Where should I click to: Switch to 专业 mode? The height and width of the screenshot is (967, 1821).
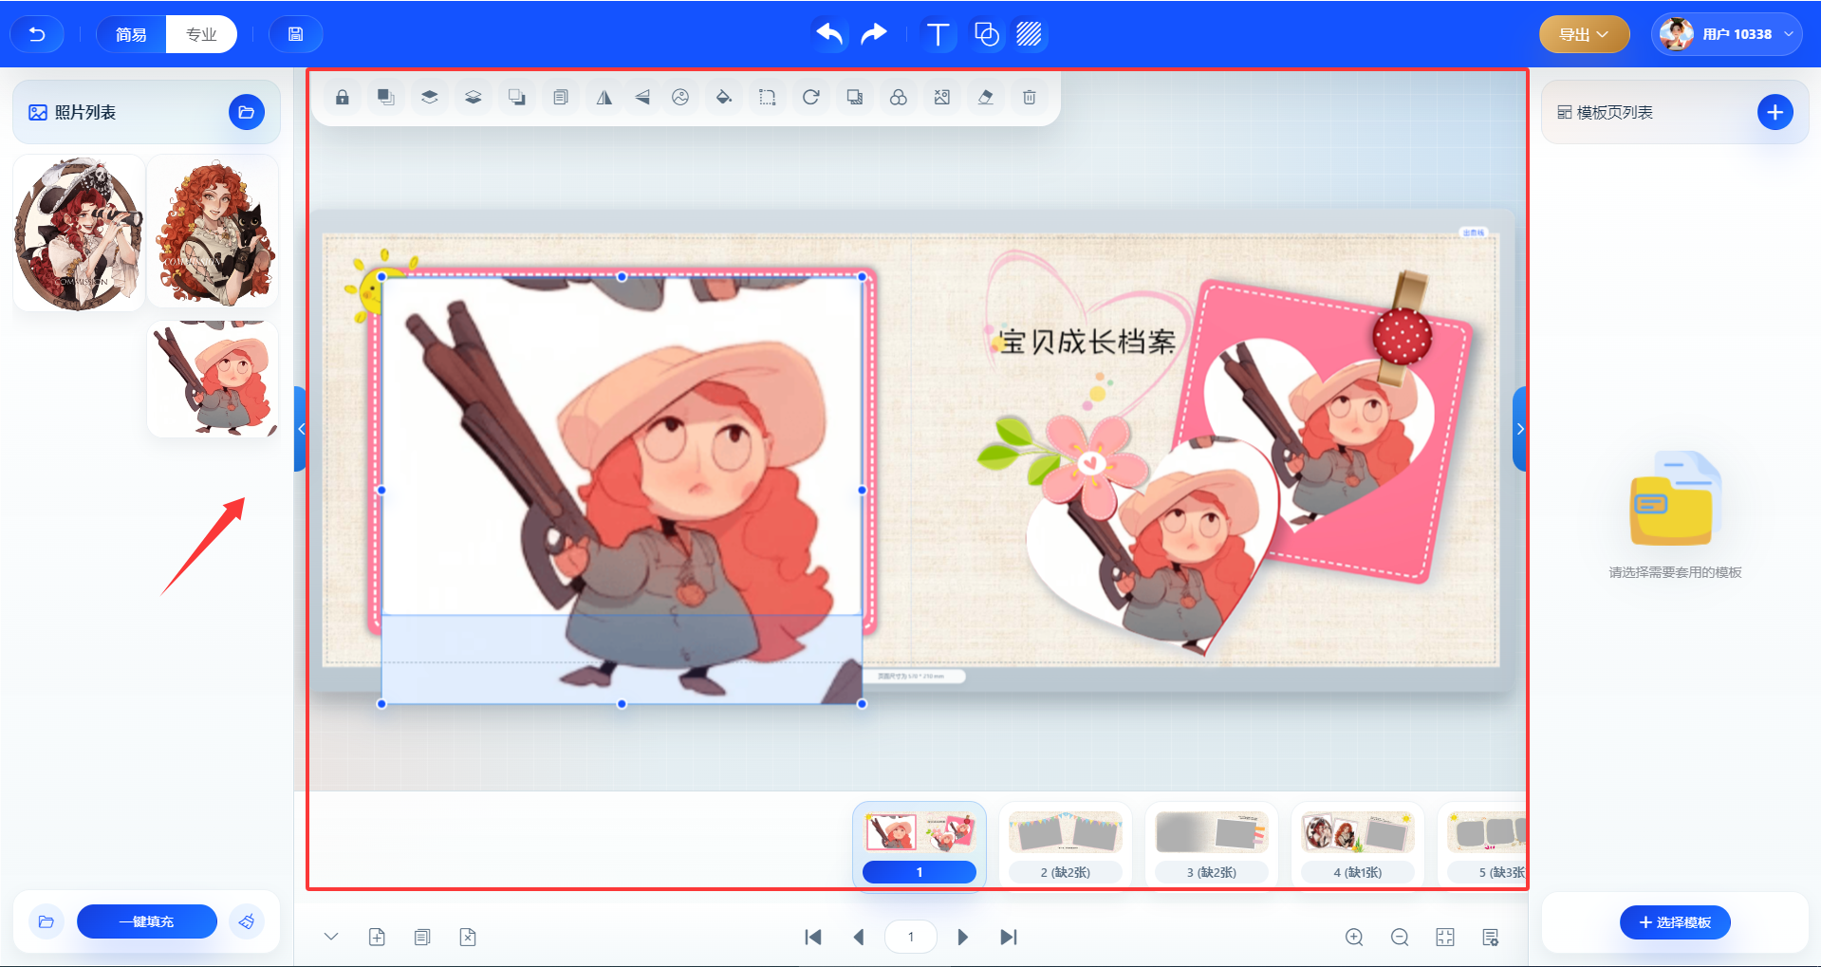[x=201, y=35]
